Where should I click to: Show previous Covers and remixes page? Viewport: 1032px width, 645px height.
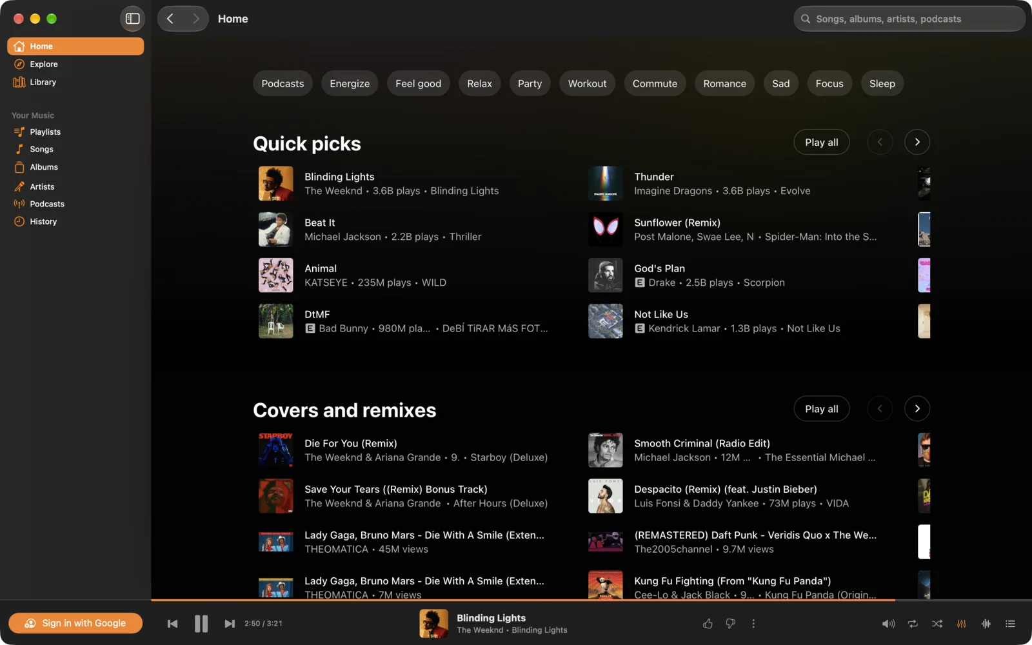(x=880, y=408)
